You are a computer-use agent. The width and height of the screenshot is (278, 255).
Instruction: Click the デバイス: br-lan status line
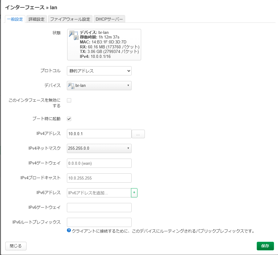[x=94, y=32]
